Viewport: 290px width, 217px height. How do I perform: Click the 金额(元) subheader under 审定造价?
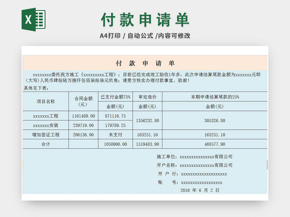point(147,106)
